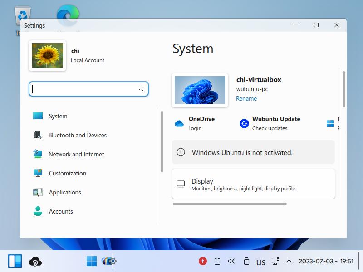Click the Display monitor icon
The height and width of the screenshot is (272, 363).
pyautogui.click(x=181, y=184)
